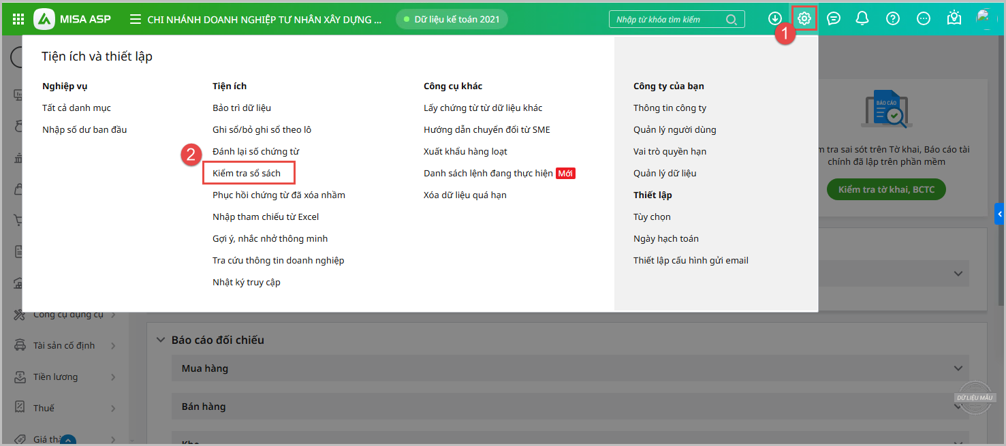Click the round scroll-up arrow near Giá thành
The image size is (1006, 446).
click(69, 441)
